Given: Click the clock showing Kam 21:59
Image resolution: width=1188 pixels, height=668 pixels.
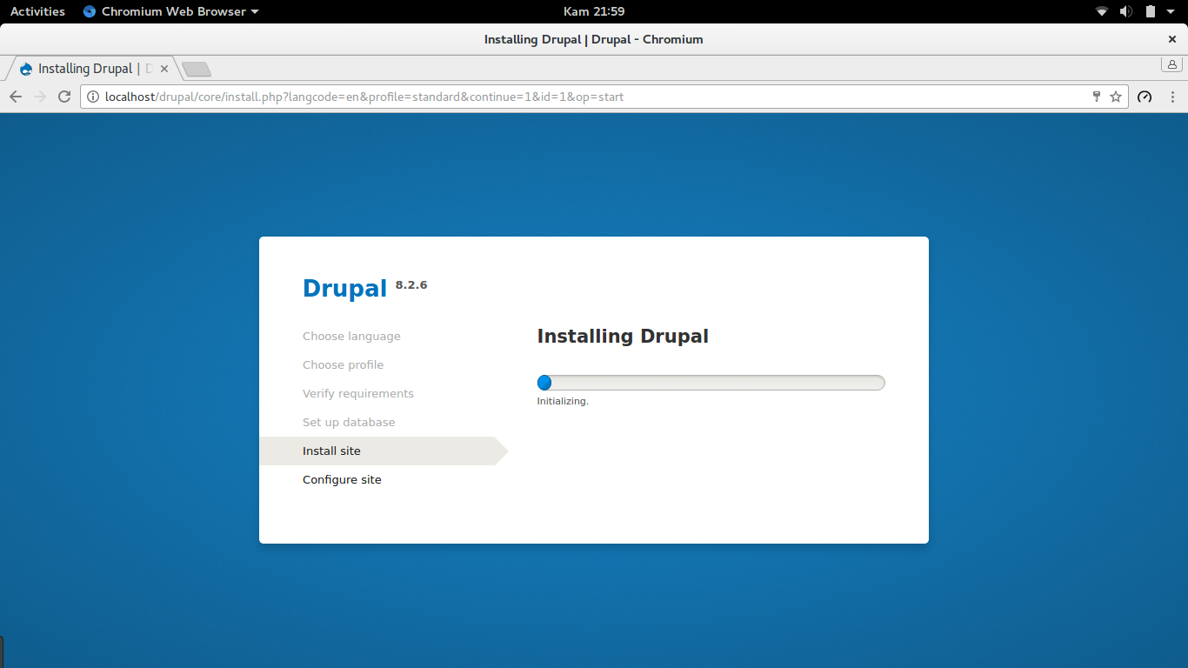Looking at the screenshot, I should click(x=594, y=11).
